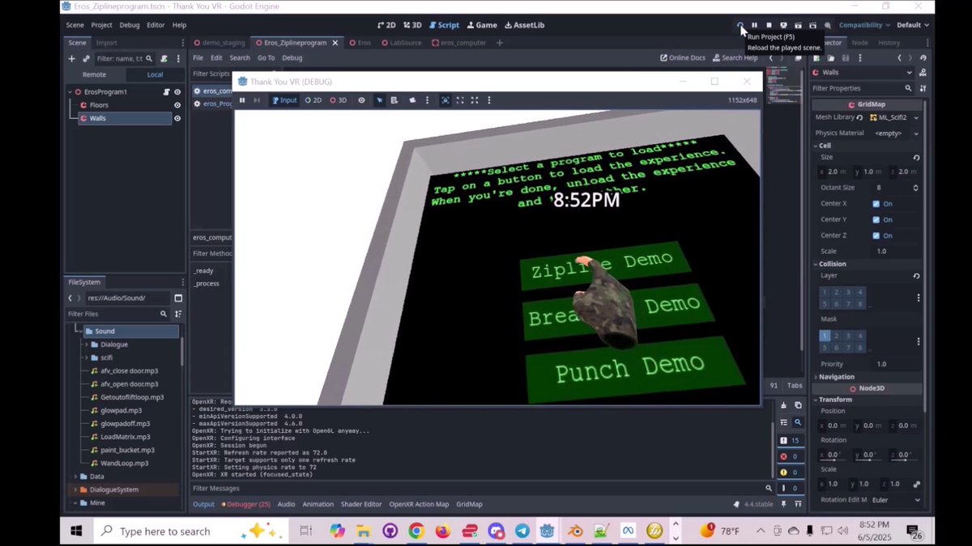
Task: Switch to the 3D workspace
Action: coord(412,25)
